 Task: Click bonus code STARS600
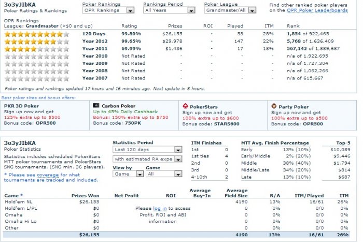click(x=227, y=124)
